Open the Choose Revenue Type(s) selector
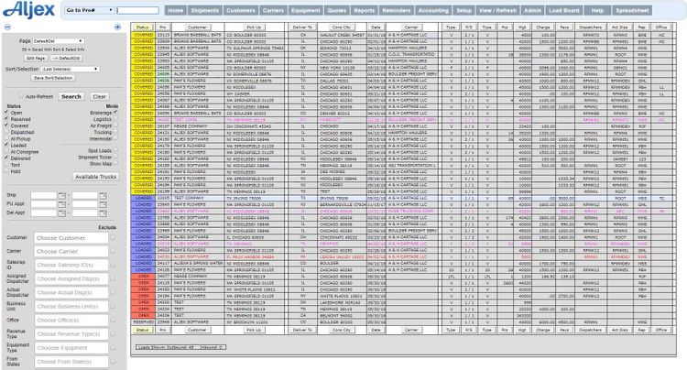The width and height of the screenshot is (687, 370). coord(71,334)
